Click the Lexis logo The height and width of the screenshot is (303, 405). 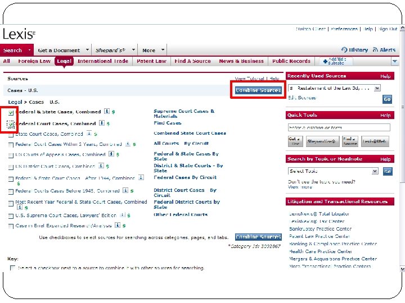(x=19, y=34)
